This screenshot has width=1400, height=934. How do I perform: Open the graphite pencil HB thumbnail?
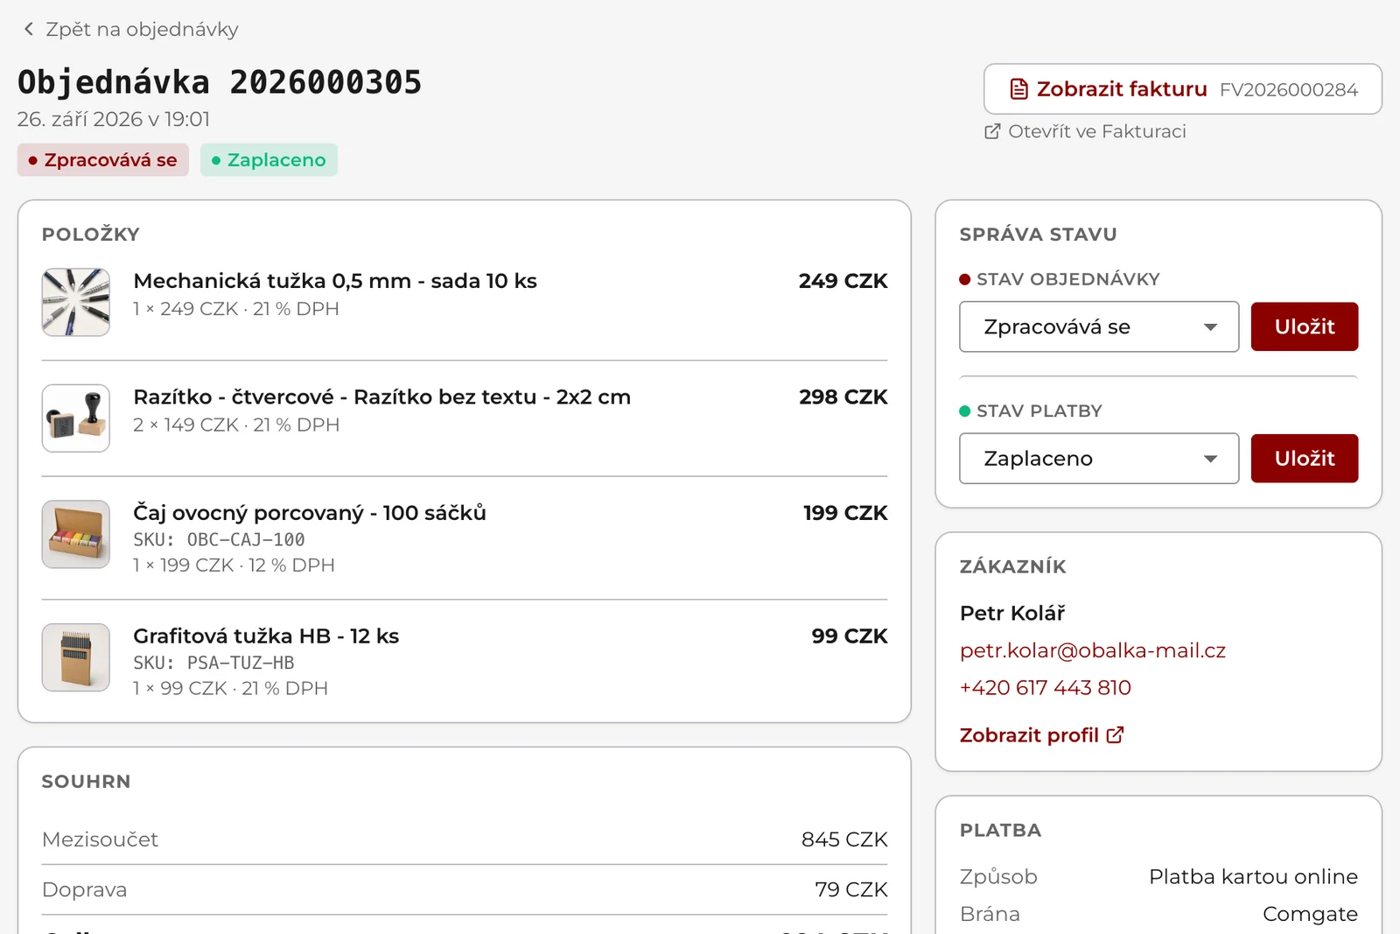(76, 657)
